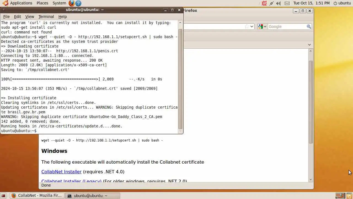Open the Trash icon in bottom panel
353x199 pixels.
[x=349, y=196]
